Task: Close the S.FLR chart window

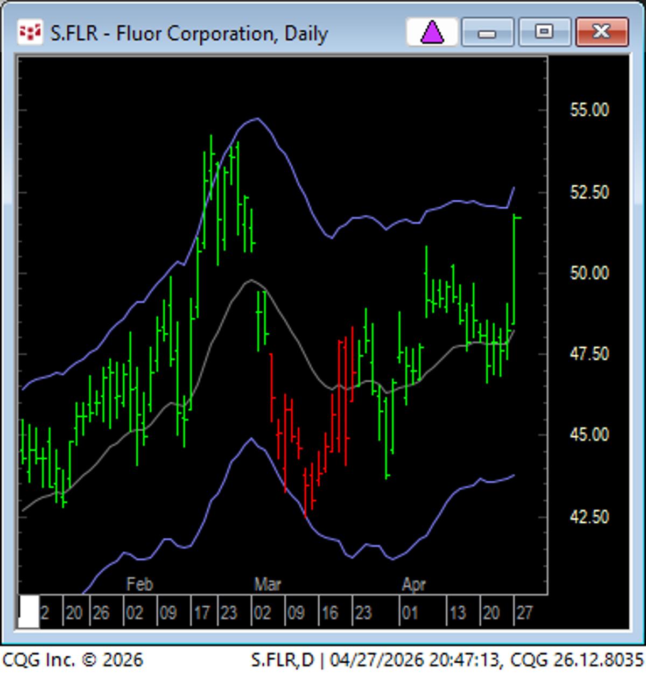Action: point(602,32)
